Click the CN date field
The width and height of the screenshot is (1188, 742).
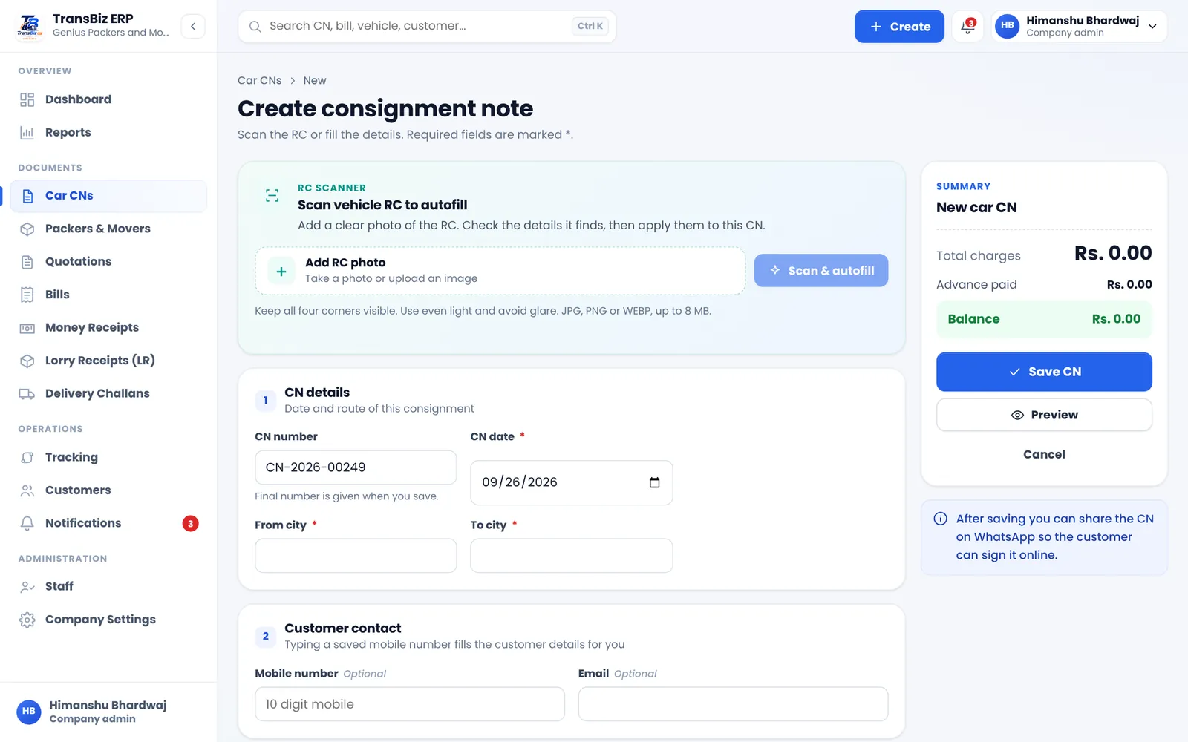(x=572, y=483)
